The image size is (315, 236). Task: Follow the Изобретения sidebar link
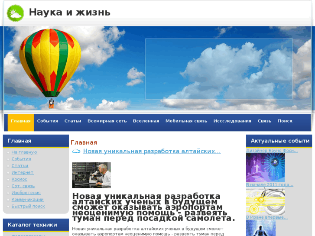pos(26,193)
